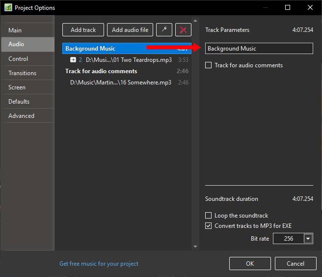
Task: Open the Control tab
Action: (27, 59)
